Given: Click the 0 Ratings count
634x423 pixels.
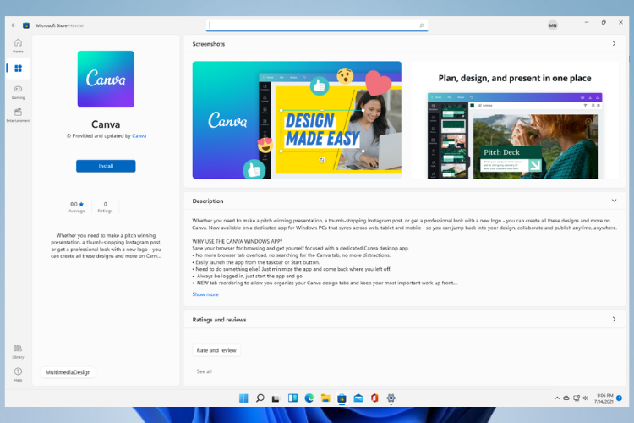Looking at the screenshot, I should tap(105, 206).
